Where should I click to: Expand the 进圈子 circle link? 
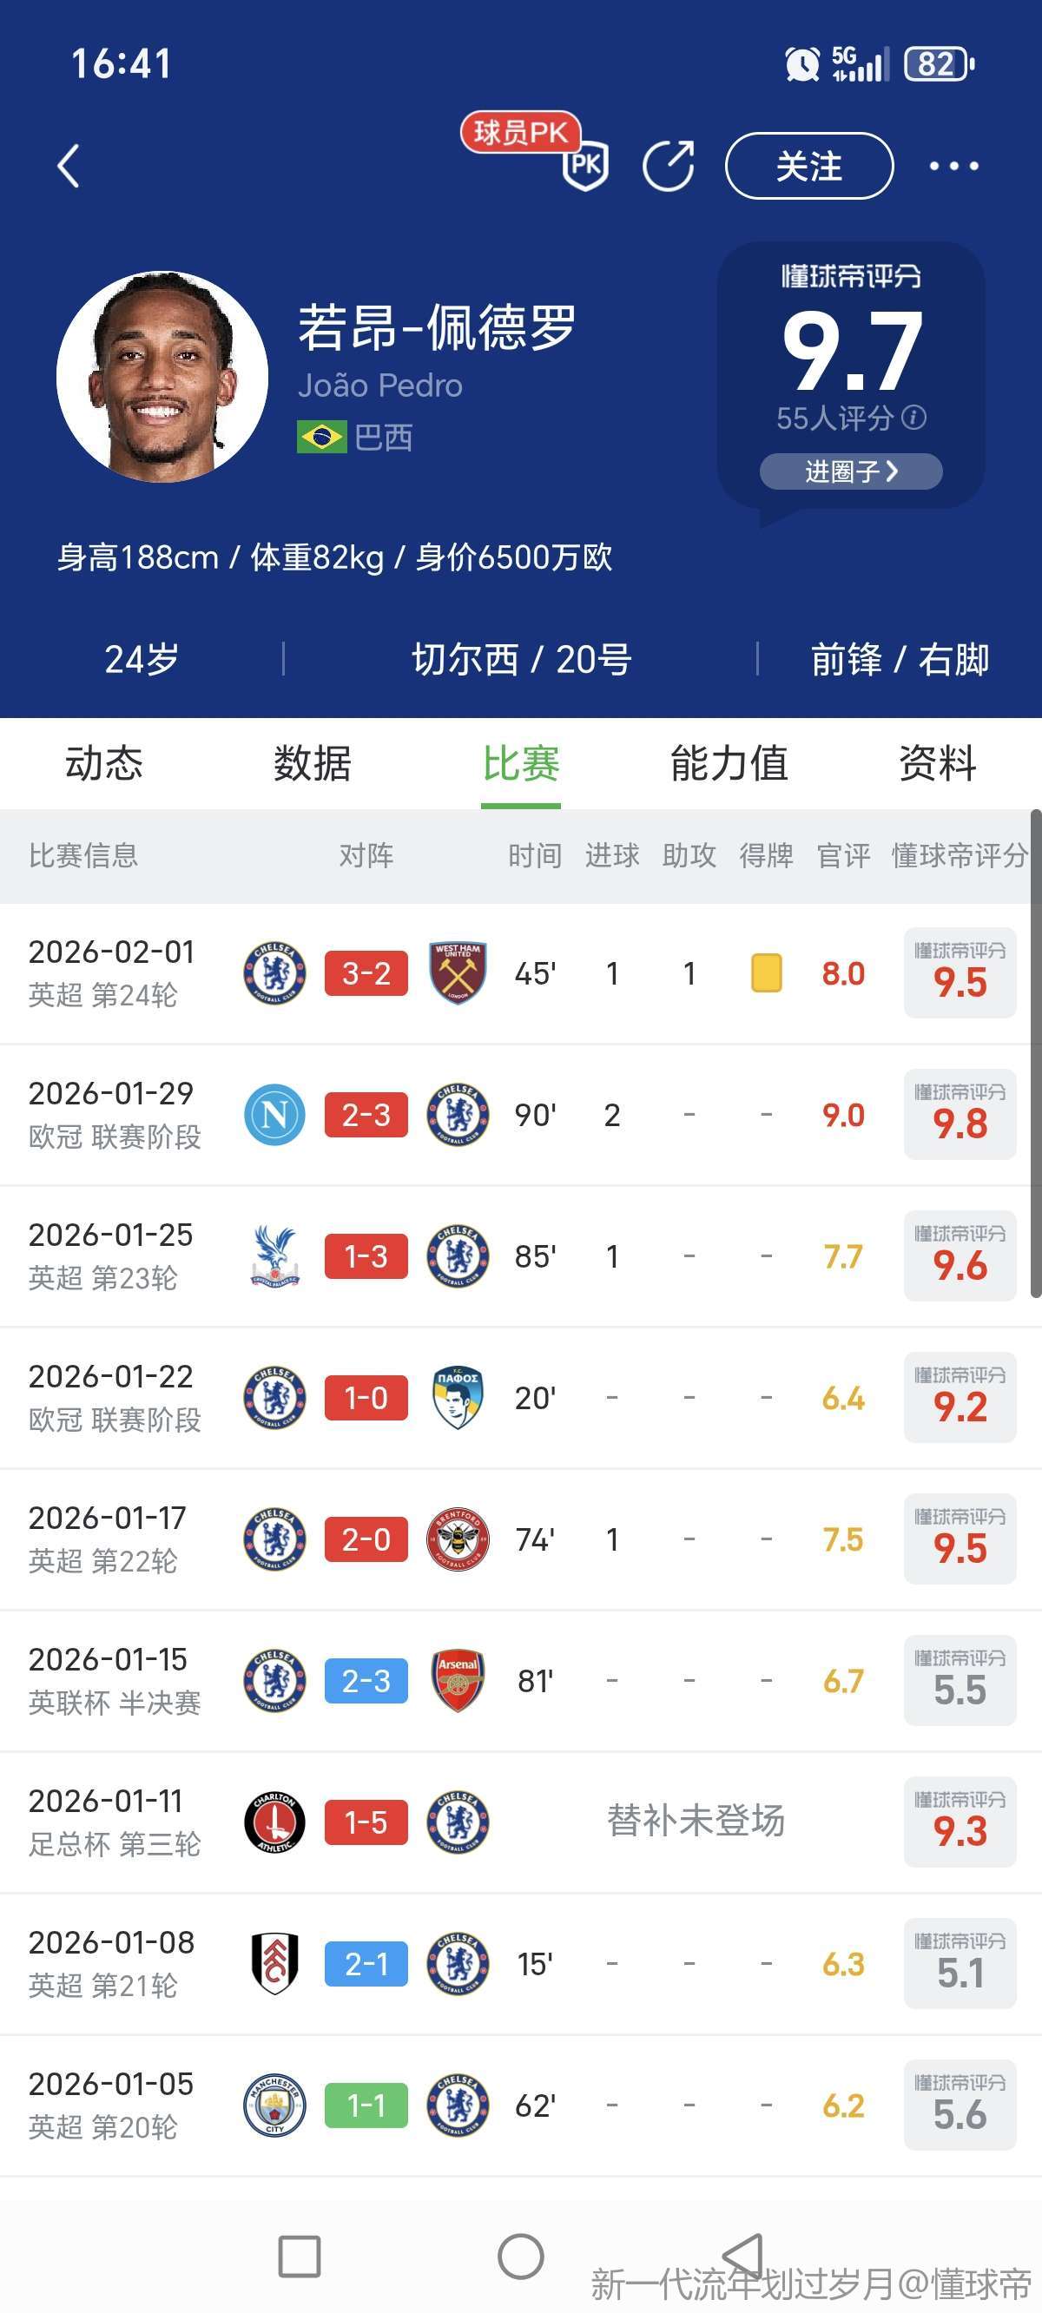pyautogui.click(x=851, y=471)
